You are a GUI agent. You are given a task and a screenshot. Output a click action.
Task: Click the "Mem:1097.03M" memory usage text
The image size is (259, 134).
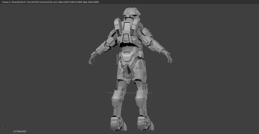point(66,2)
